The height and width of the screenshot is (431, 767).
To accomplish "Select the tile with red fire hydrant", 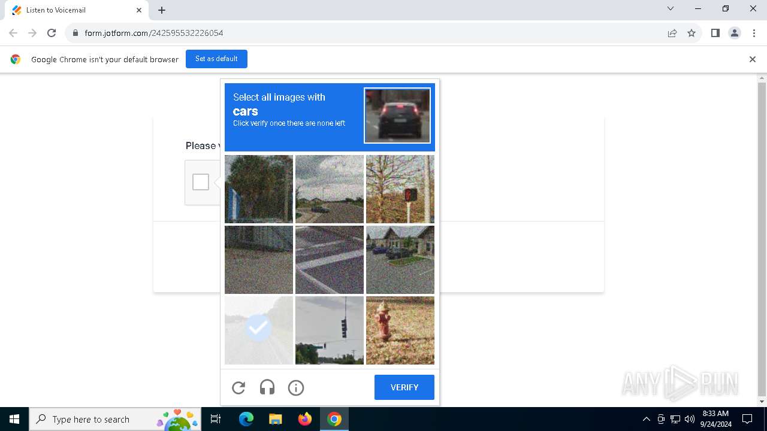I will coord(400,330).
